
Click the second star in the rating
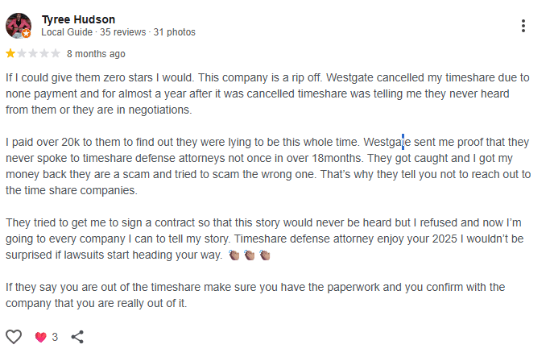click(x=22, y=54)
